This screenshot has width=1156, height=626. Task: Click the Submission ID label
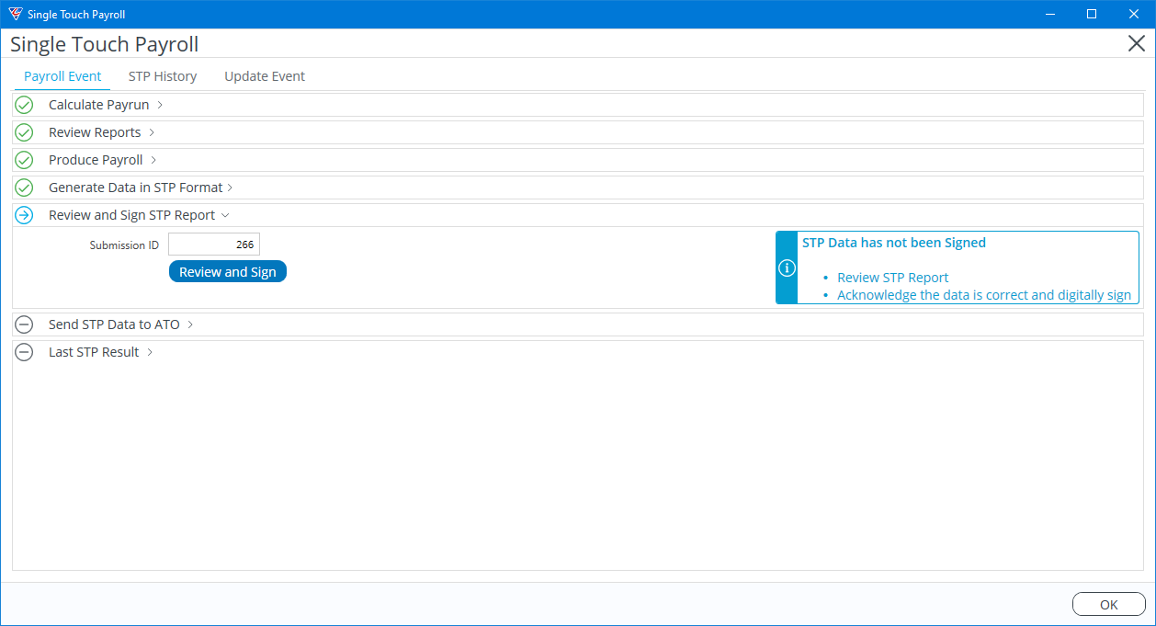pos(124,245)
